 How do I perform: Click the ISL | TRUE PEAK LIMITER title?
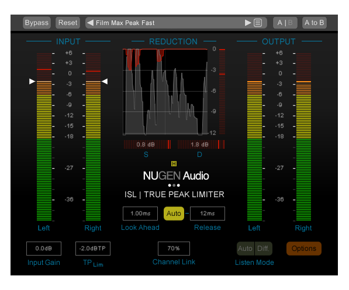pyautogui.click(x=174, y=194)
